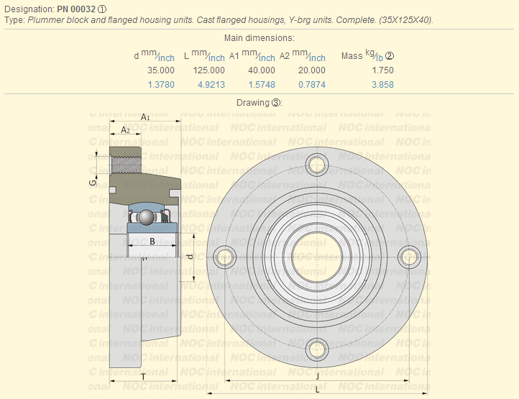Click the top bolt hole in front view

[x=317, y=165]
